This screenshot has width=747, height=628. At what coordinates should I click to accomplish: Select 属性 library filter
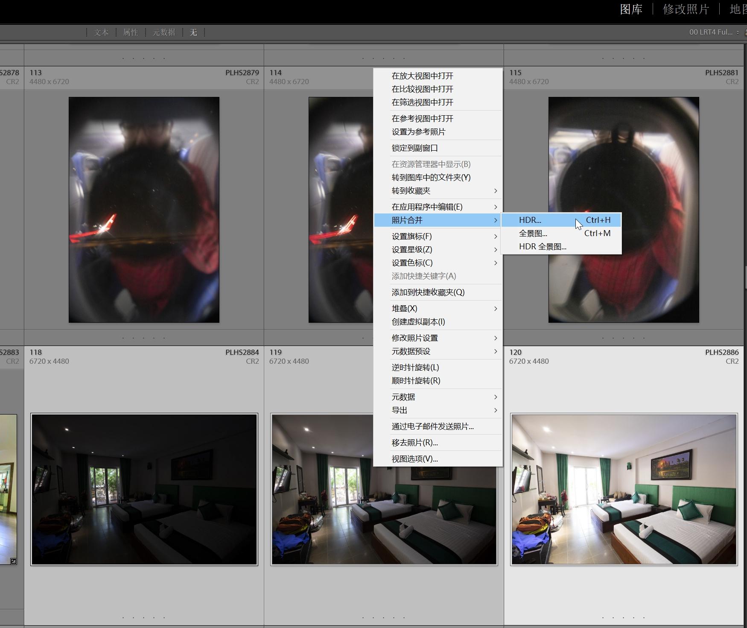point(130,32)
